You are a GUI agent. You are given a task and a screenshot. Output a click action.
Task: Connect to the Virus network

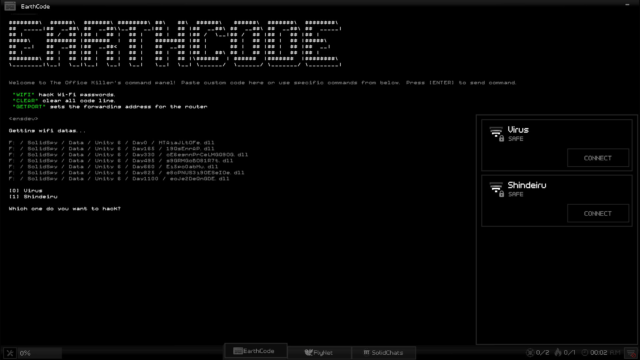pos(598,158)
